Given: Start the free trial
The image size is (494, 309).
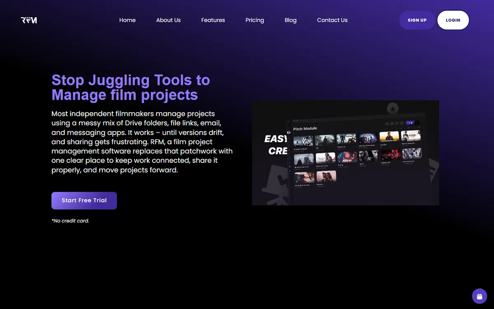Looking at the screenshot, I should [x=84, y=201].
